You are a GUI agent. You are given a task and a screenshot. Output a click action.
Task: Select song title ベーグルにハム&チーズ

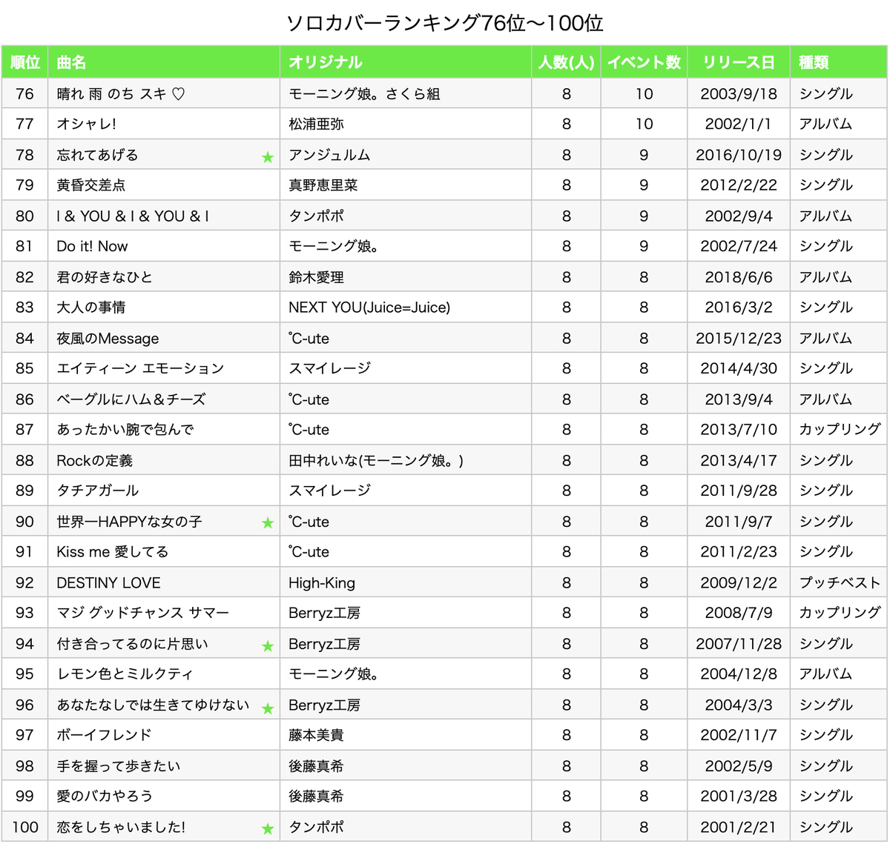(x=131, y=399)
